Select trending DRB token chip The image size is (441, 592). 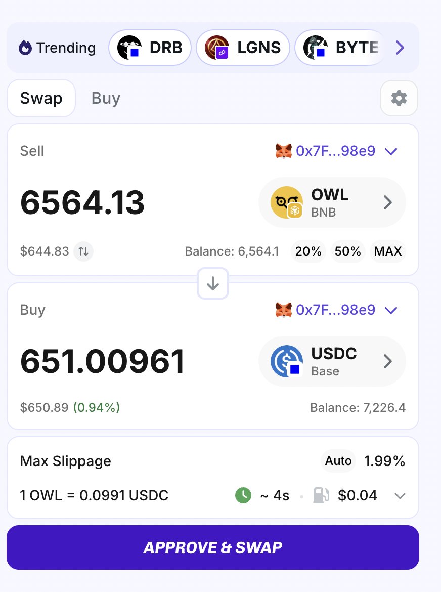pos(150,48)
